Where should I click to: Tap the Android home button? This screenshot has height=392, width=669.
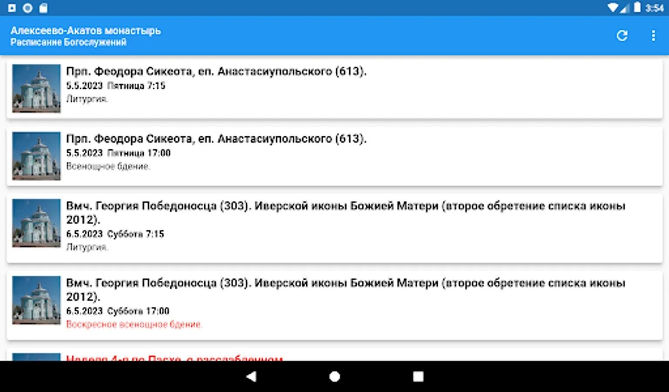(x=334, y=377)
